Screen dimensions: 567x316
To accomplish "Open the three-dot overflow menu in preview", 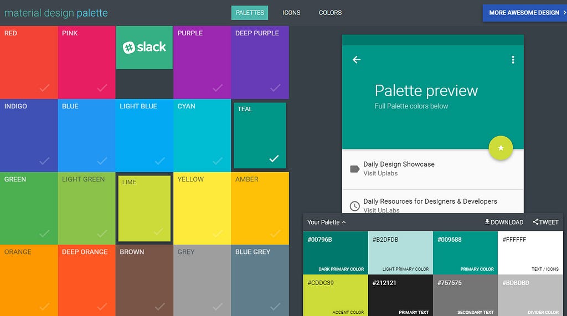I will pyautogui.click(x=513, y=60).
